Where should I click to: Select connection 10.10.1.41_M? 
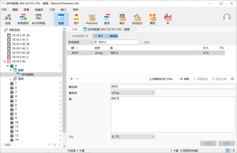21,35
